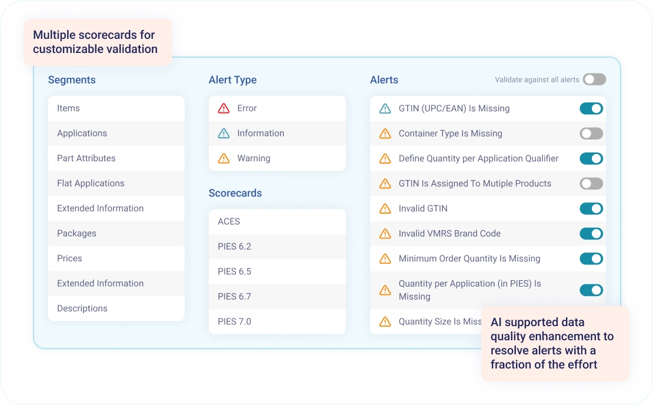653x405 pixels.
Task: Switch off Quantity per Application (in PIES) toggle
Action: (591, 290)
